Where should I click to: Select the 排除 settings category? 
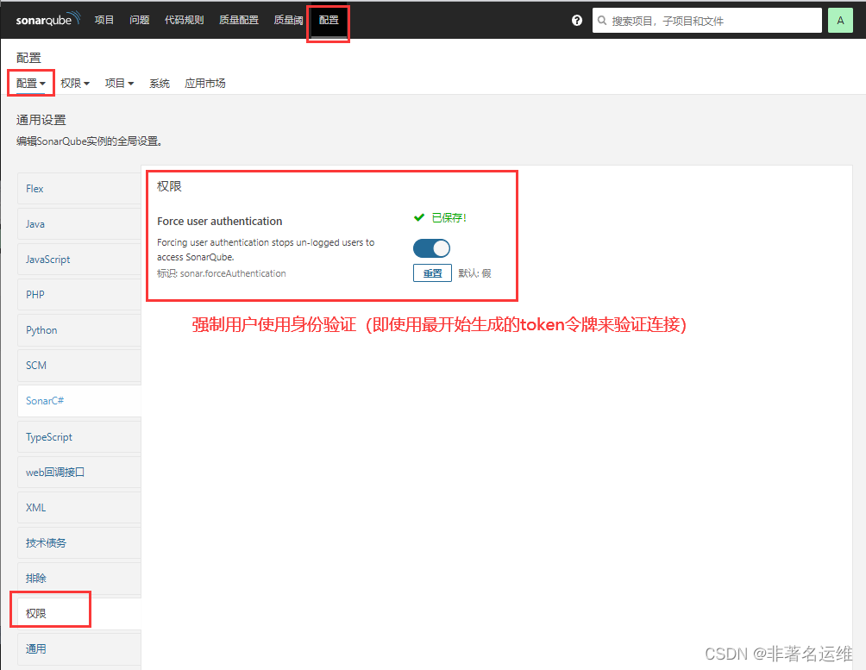click(79, 579)
